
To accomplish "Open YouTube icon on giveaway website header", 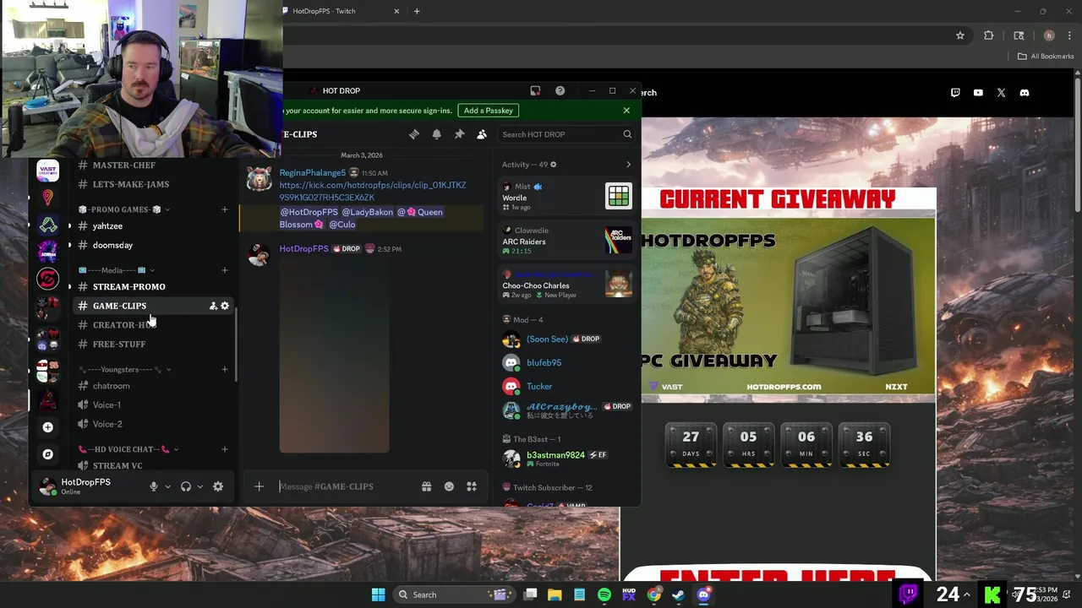I will tap(978, 93).
